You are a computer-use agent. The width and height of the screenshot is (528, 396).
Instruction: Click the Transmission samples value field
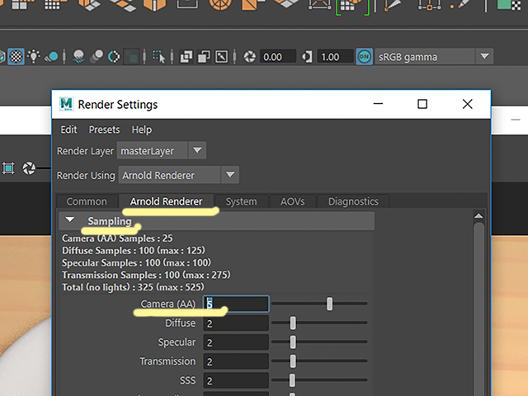click(236, 361)
